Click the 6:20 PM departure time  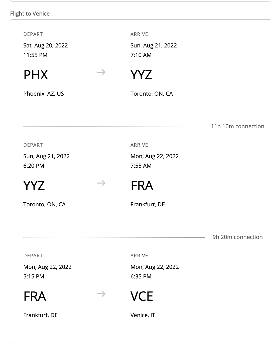34,166
